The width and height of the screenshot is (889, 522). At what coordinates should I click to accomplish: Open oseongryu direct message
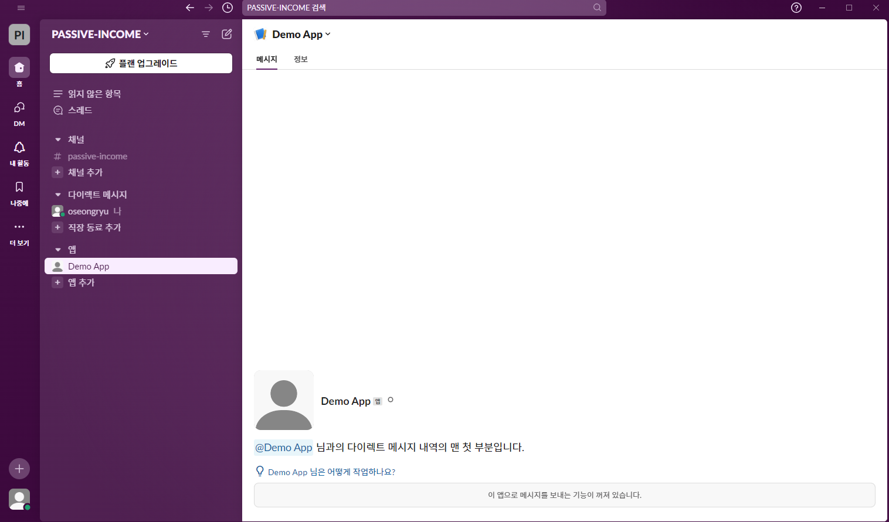141,211
